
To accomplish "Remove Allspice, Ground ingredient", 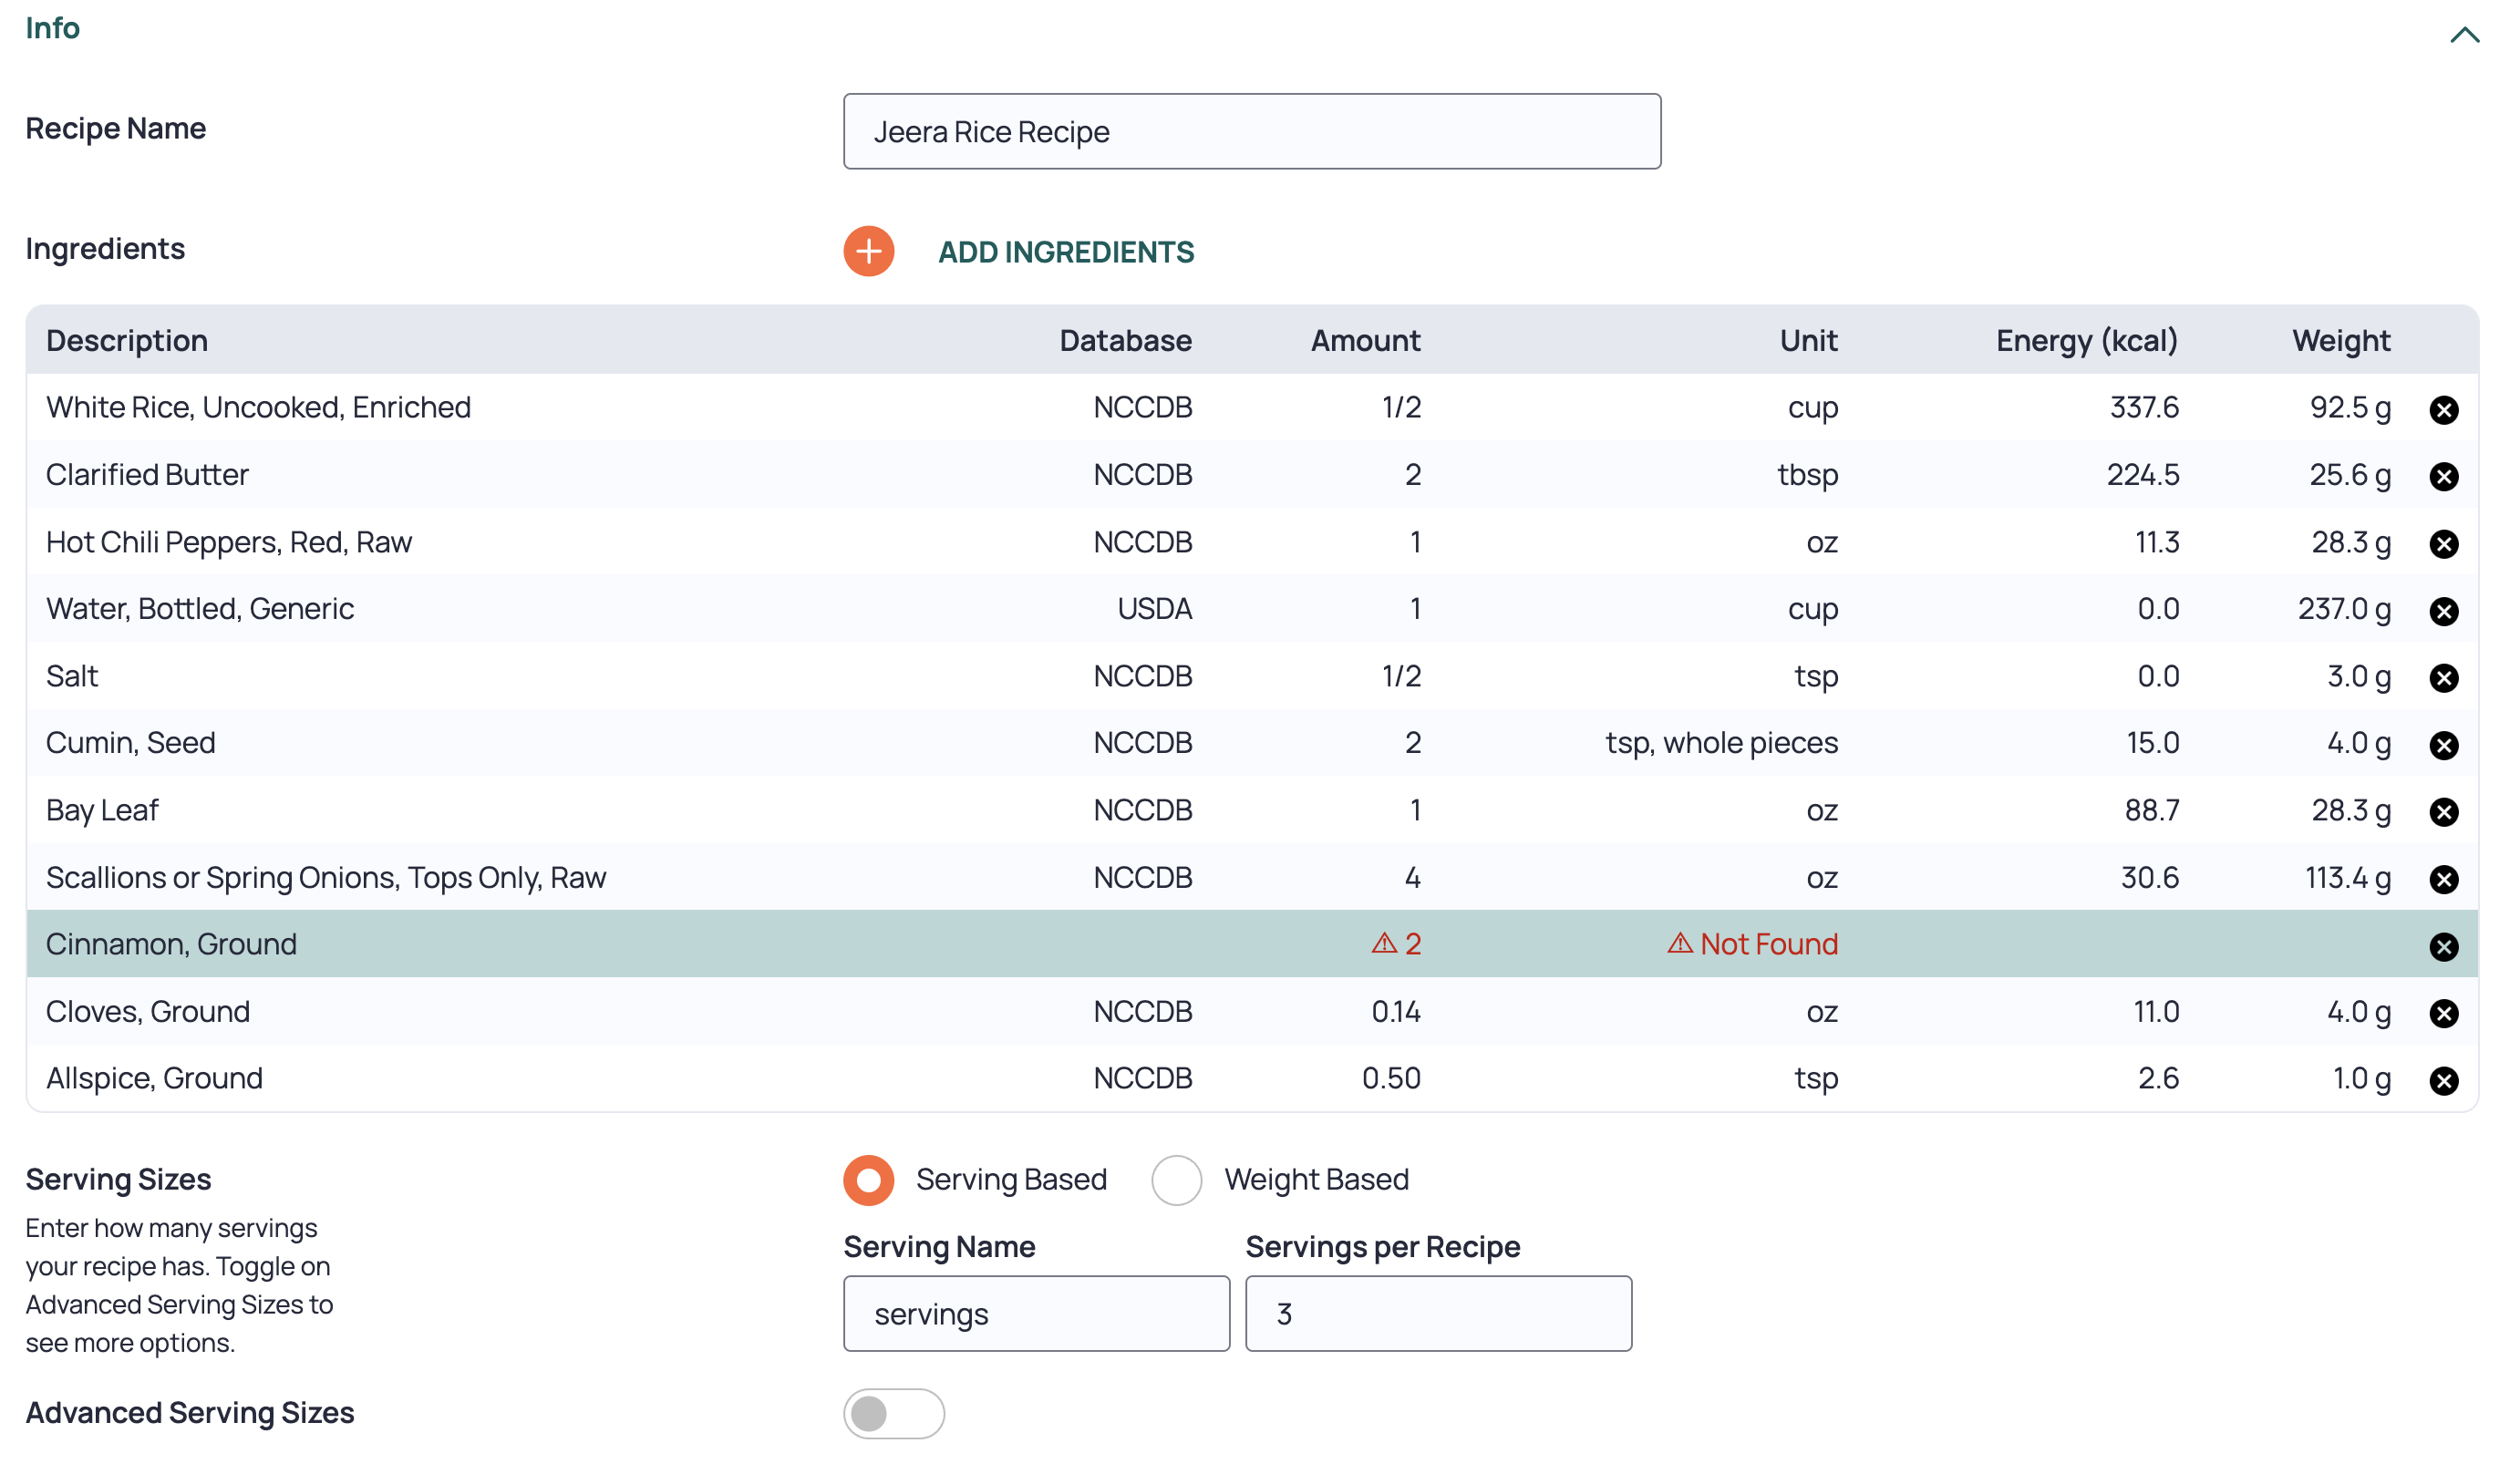I will coord(2443,1081).
